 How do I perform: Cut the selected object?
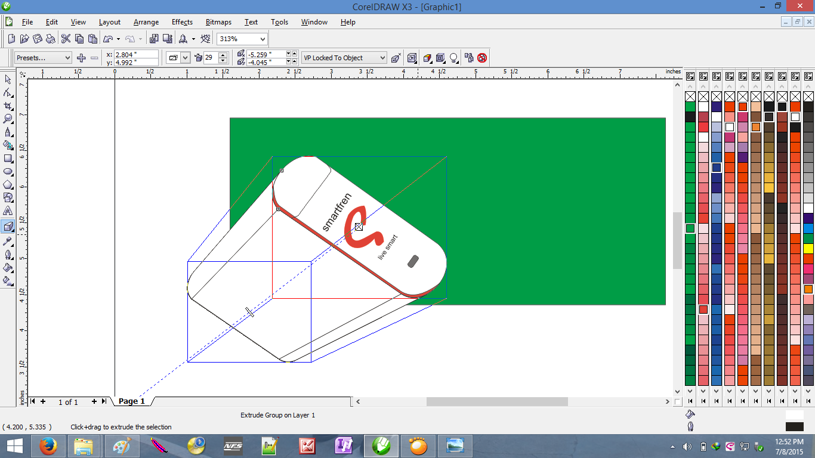pos(66,39)
